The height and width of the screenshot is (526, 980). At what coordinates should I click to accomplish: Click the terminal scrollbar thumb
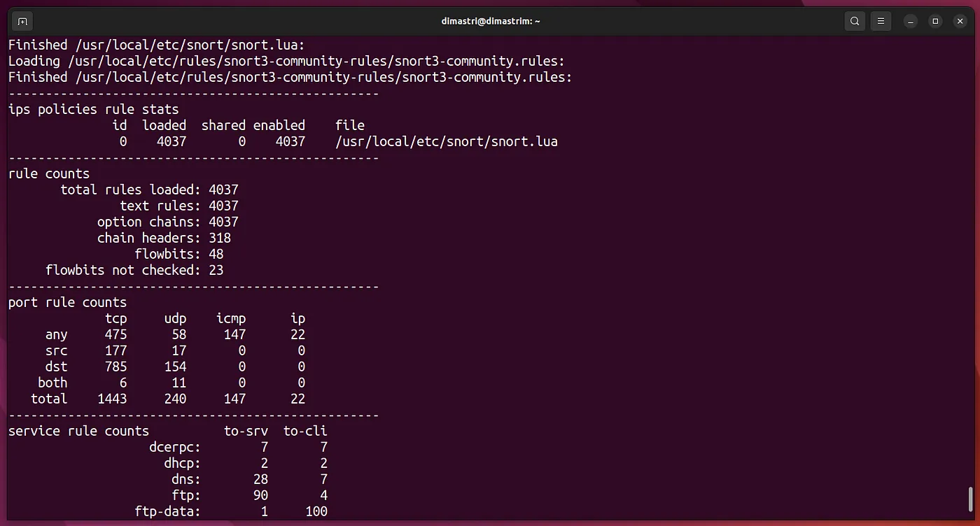click(x=970, y=499)
